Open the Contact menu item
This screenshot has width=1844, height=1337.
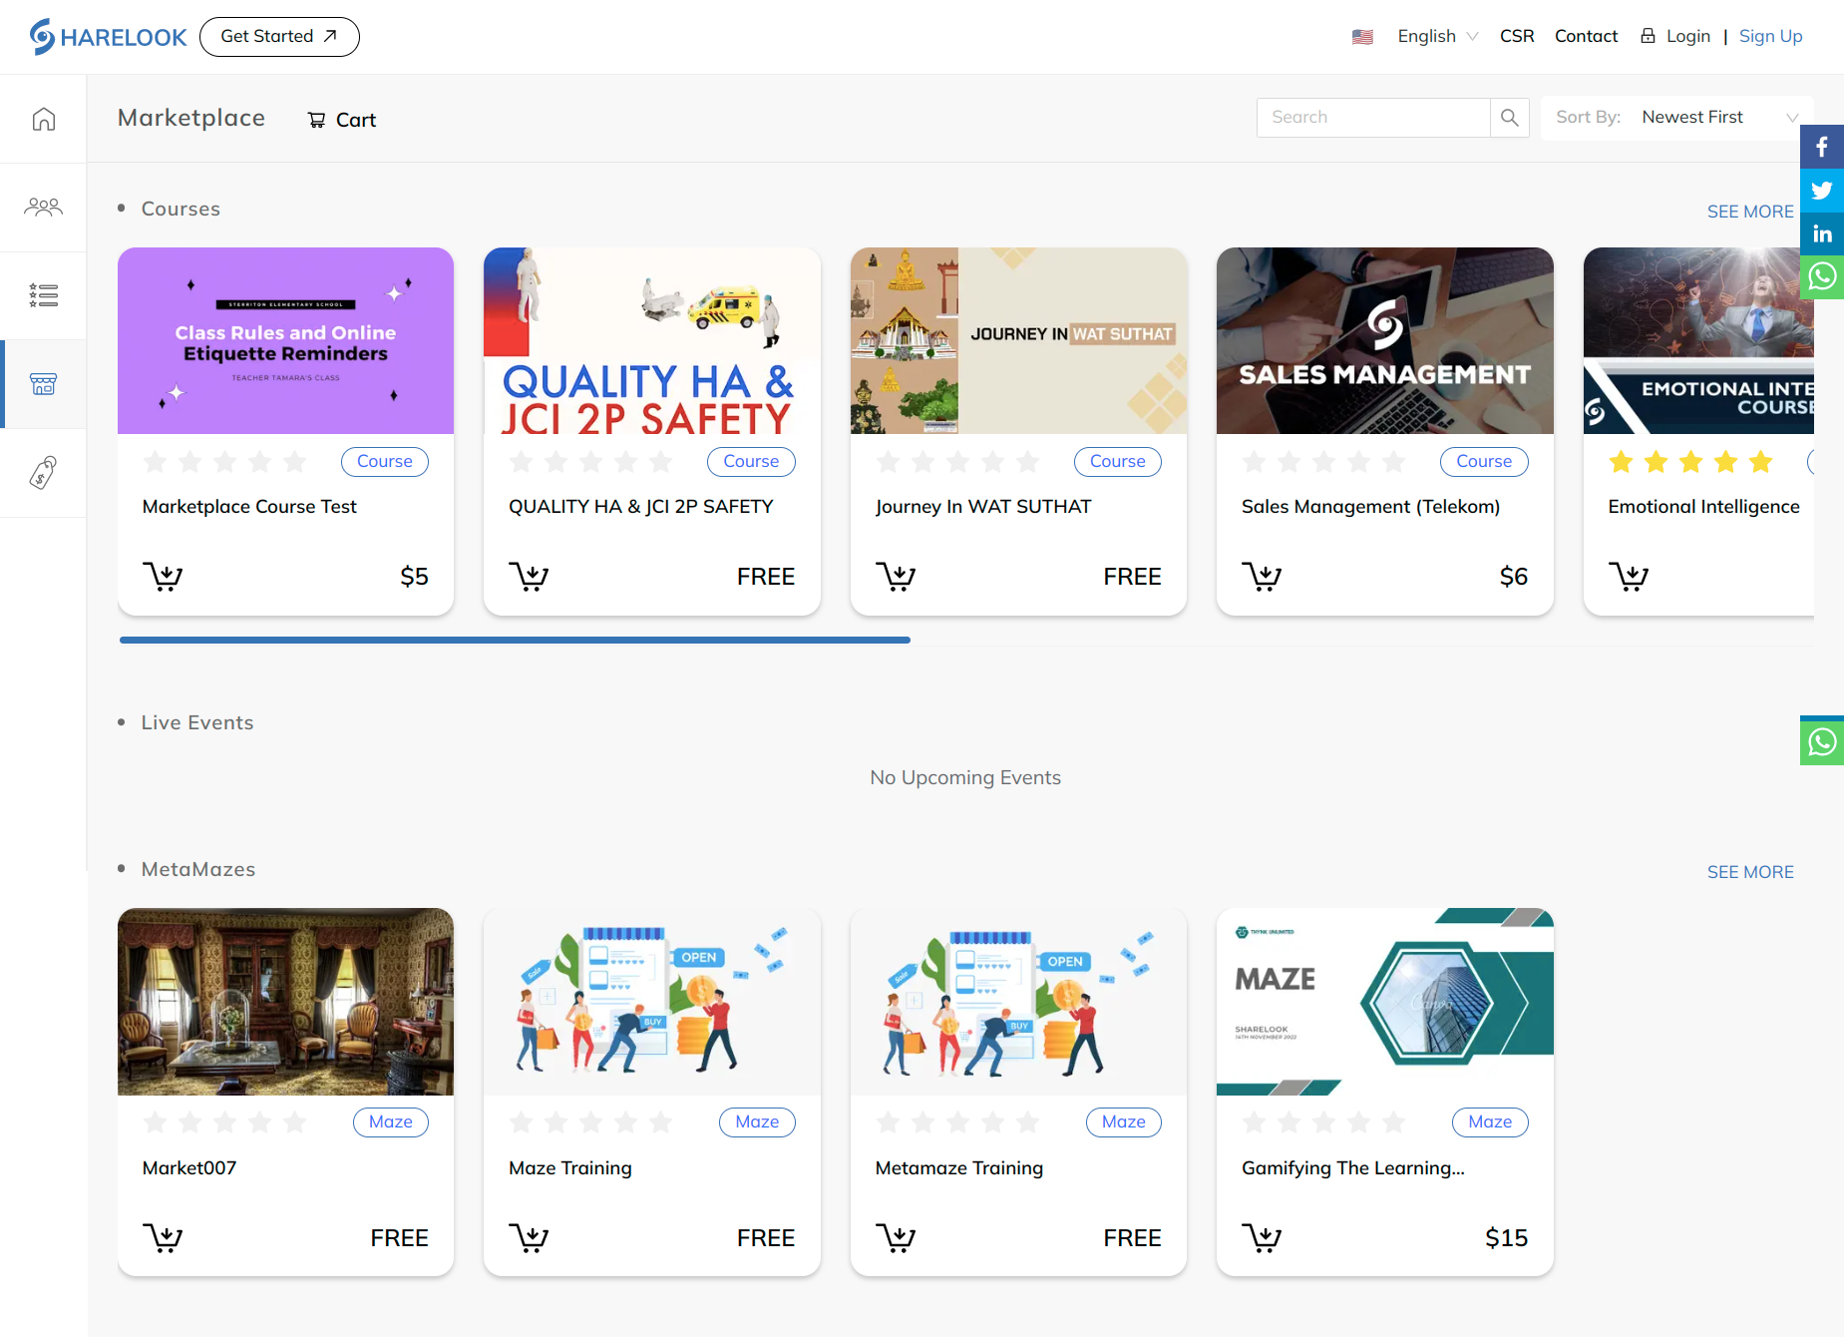click(x=1586, y=36)
